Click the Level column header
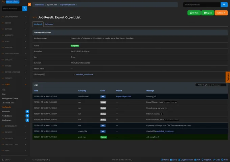 tap(103, 91)
